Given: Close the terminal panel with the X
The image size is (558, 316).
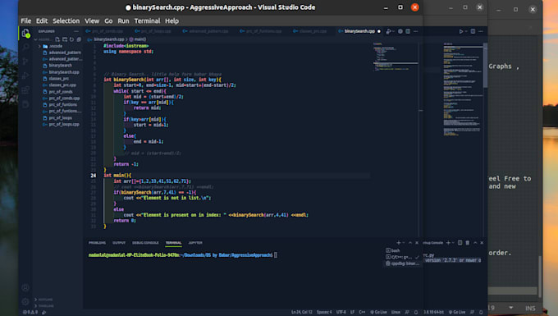Looking at the screenshot, I should 417,243.
